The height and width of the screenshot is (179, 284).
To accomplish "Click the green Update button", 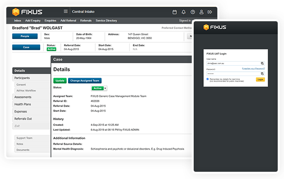I will [x=60, y=81].
